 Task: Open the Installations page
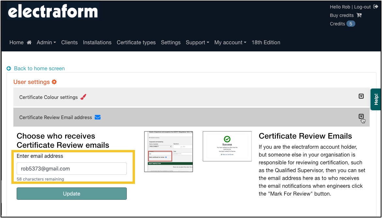coord(97,42)
